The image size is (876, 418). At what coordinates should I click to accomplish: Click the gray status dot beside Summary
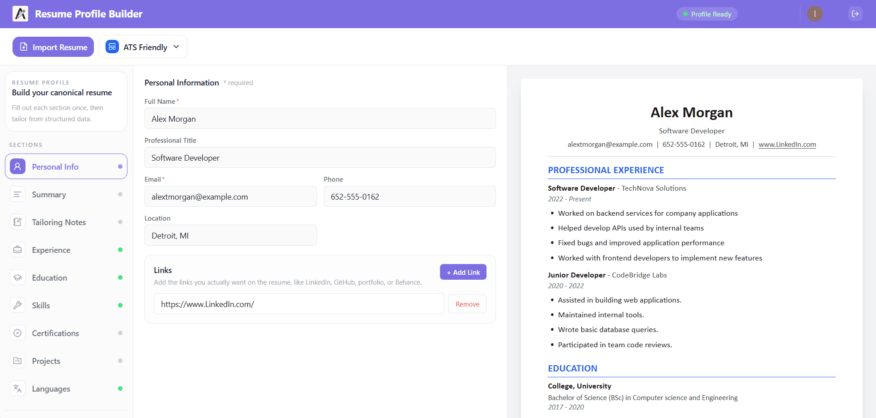pos(120,194)
